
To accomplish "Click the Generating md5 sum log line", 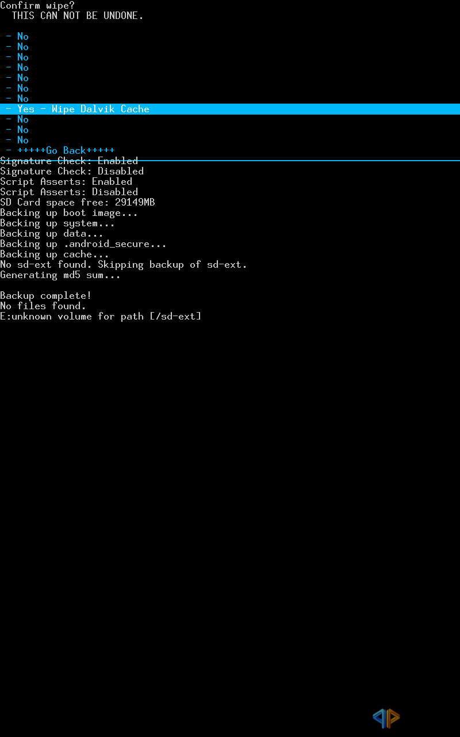I will coord(60,275).
